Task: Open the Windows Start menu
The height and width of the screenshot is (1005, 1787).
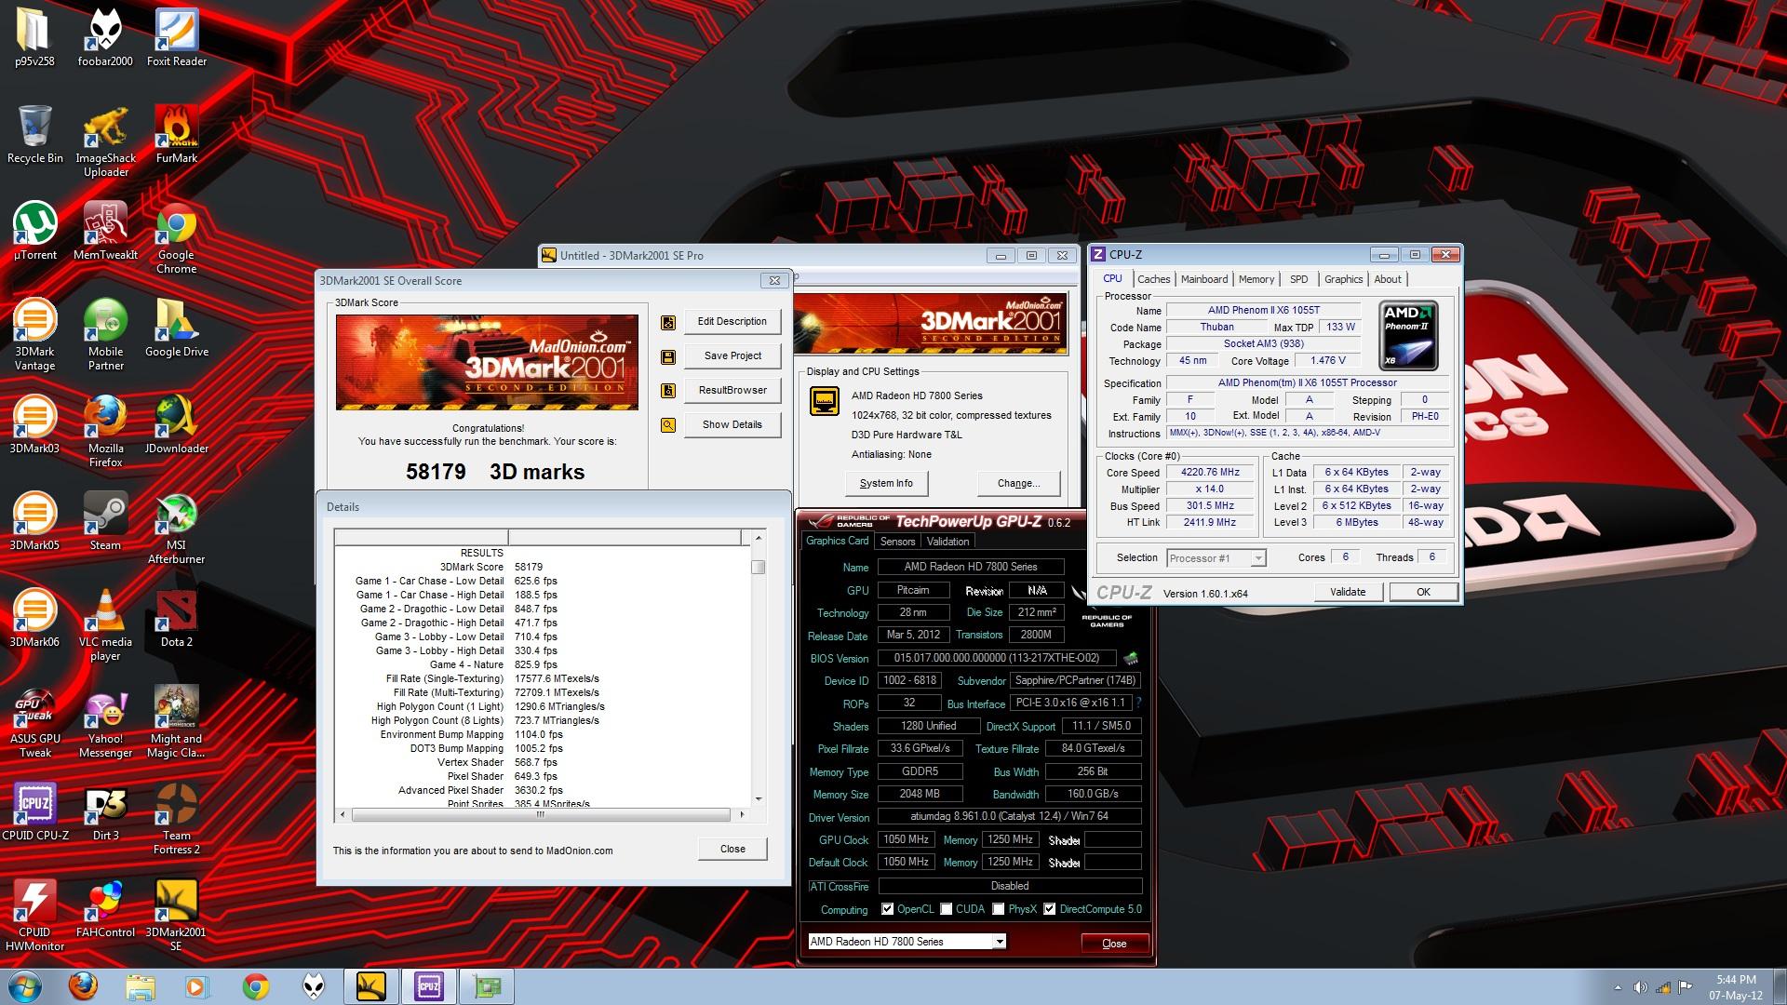Action: [x=25, y=986]
